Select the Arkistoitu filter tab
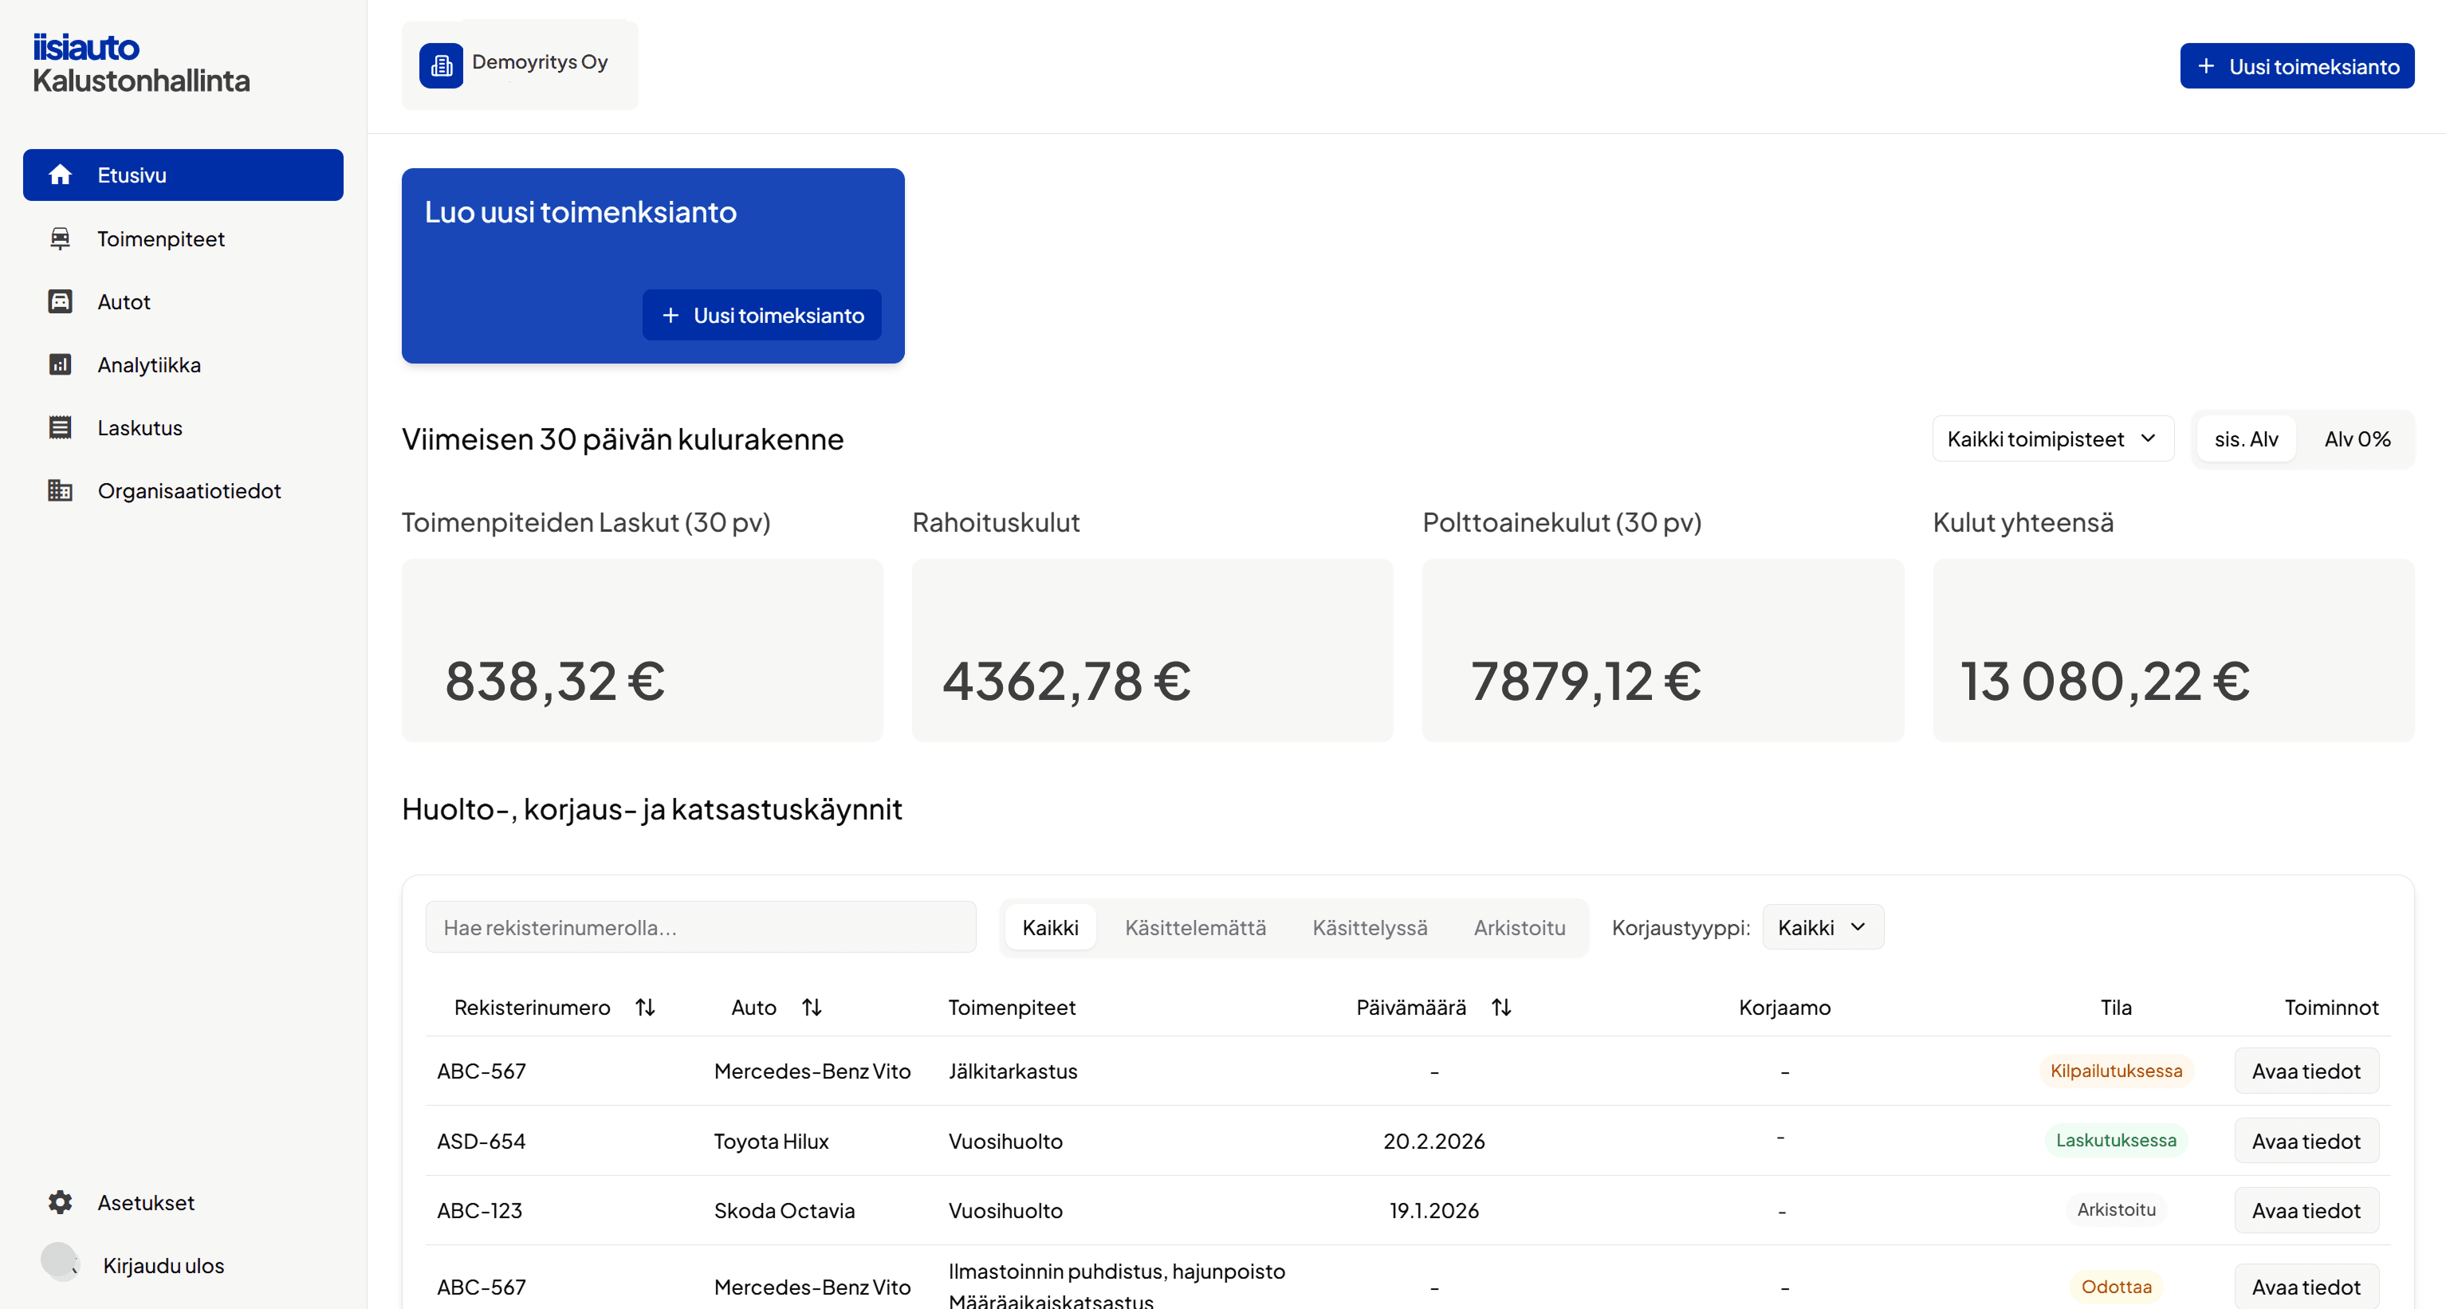This screenshot has width=2446, height=1309. 1520,929
